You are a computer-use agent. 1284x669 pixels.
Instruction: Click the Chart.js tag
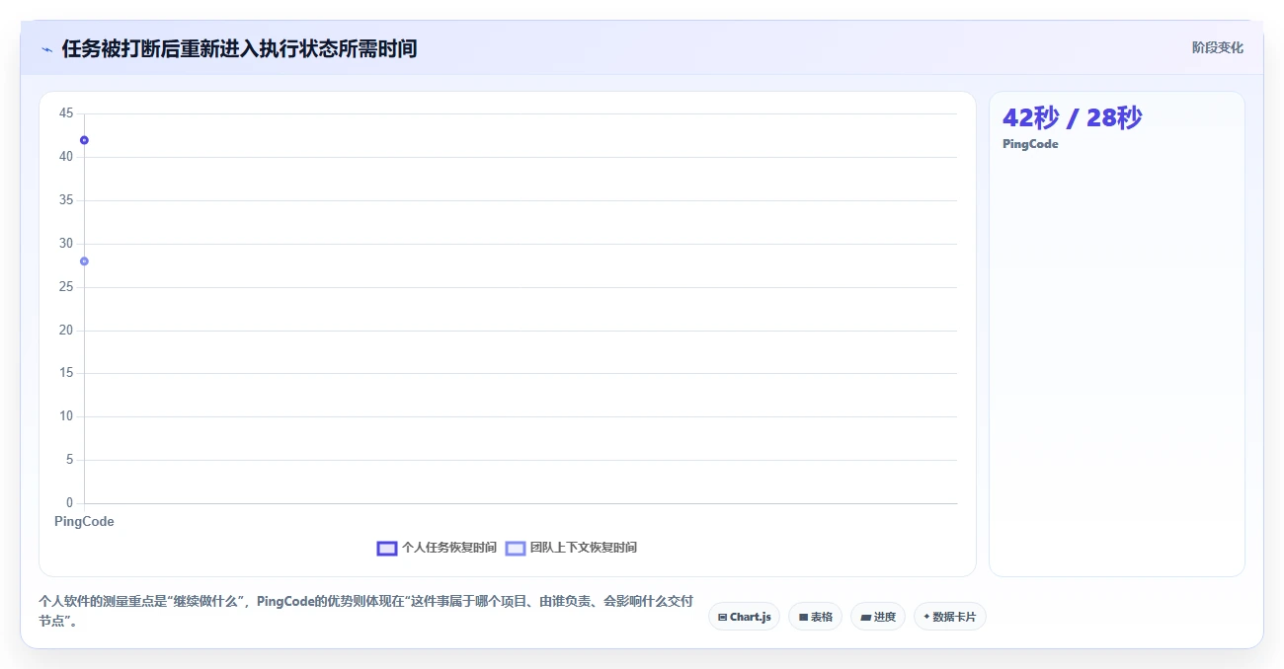(x=745, y=617)
